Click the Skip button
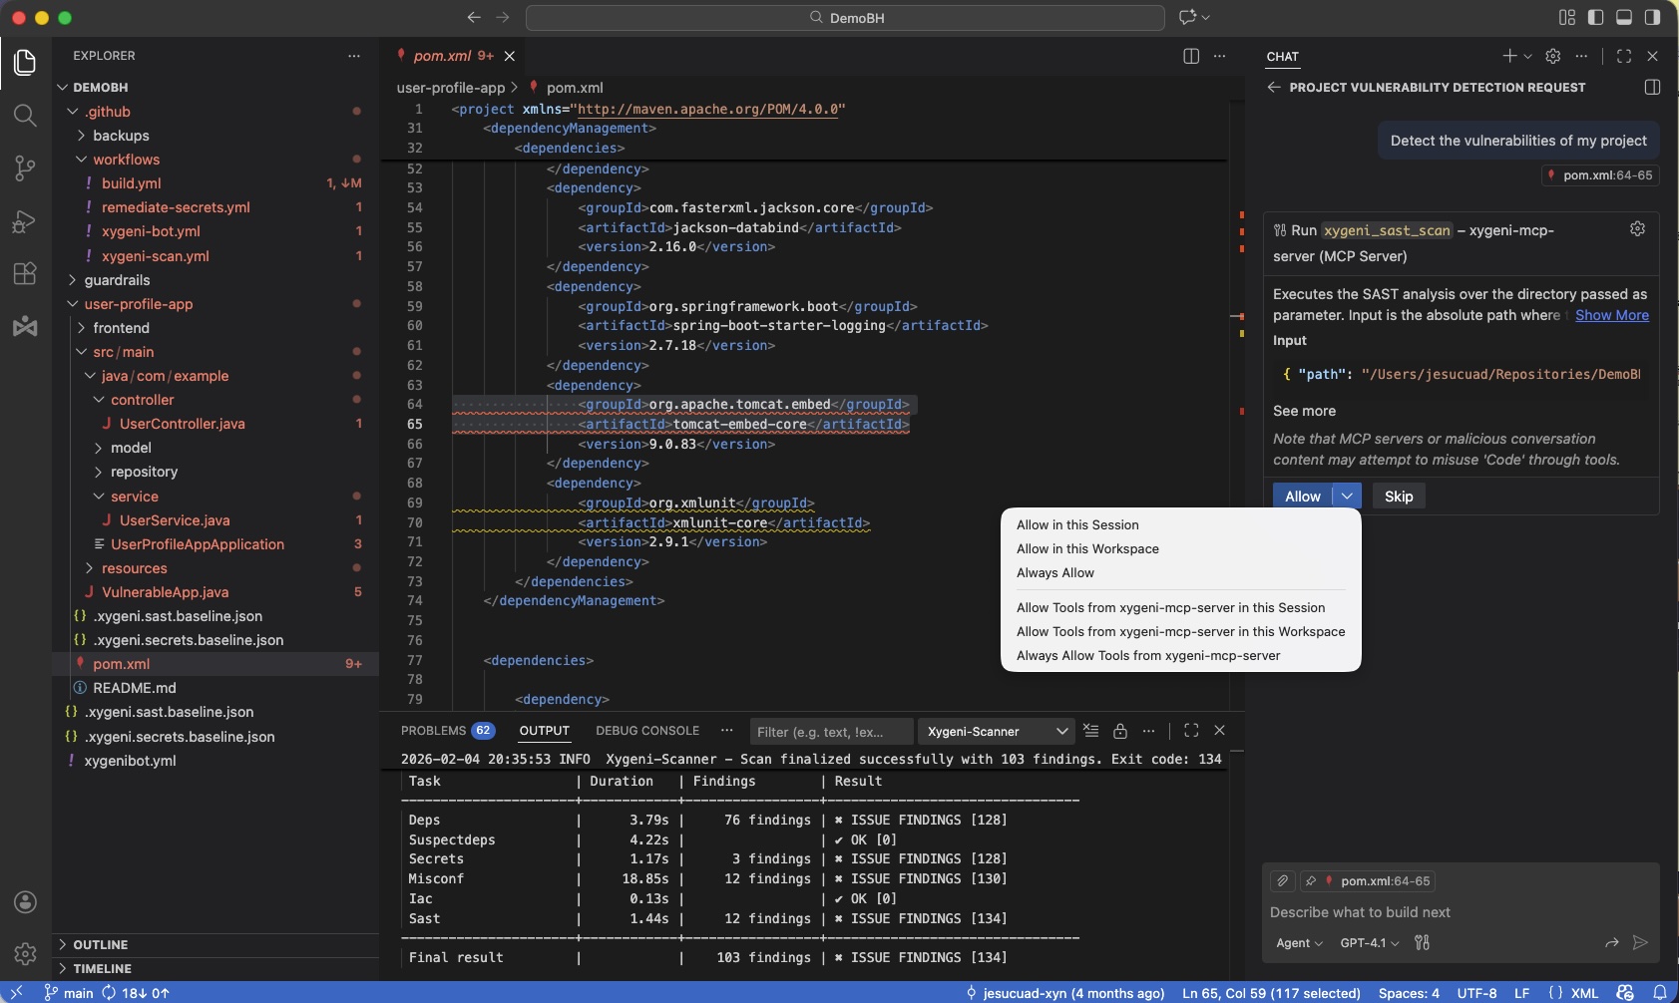The image size is (1679, 1003). pos(1399,497)
